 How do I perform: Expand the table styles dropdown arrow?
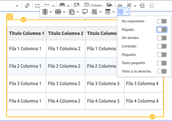point(127,12)
